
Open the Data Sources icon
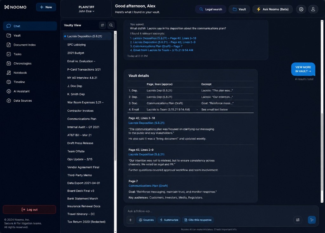tap(9, 100)
